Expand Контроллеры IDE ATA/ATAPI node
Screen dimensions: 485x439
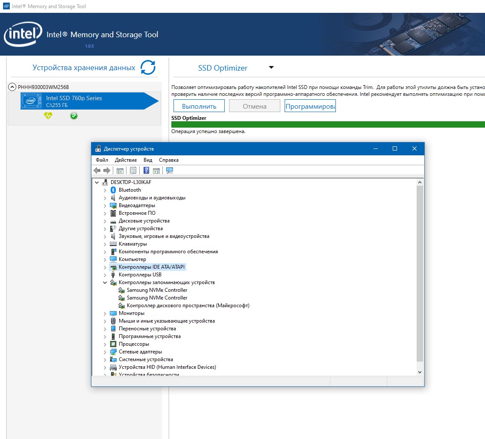point(105,267)
